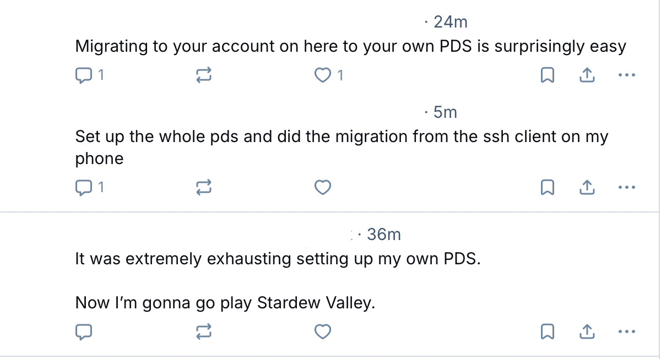Open more options on Stardew Valley post
Viewport: 661px width, 359px height.
[627, 331]
